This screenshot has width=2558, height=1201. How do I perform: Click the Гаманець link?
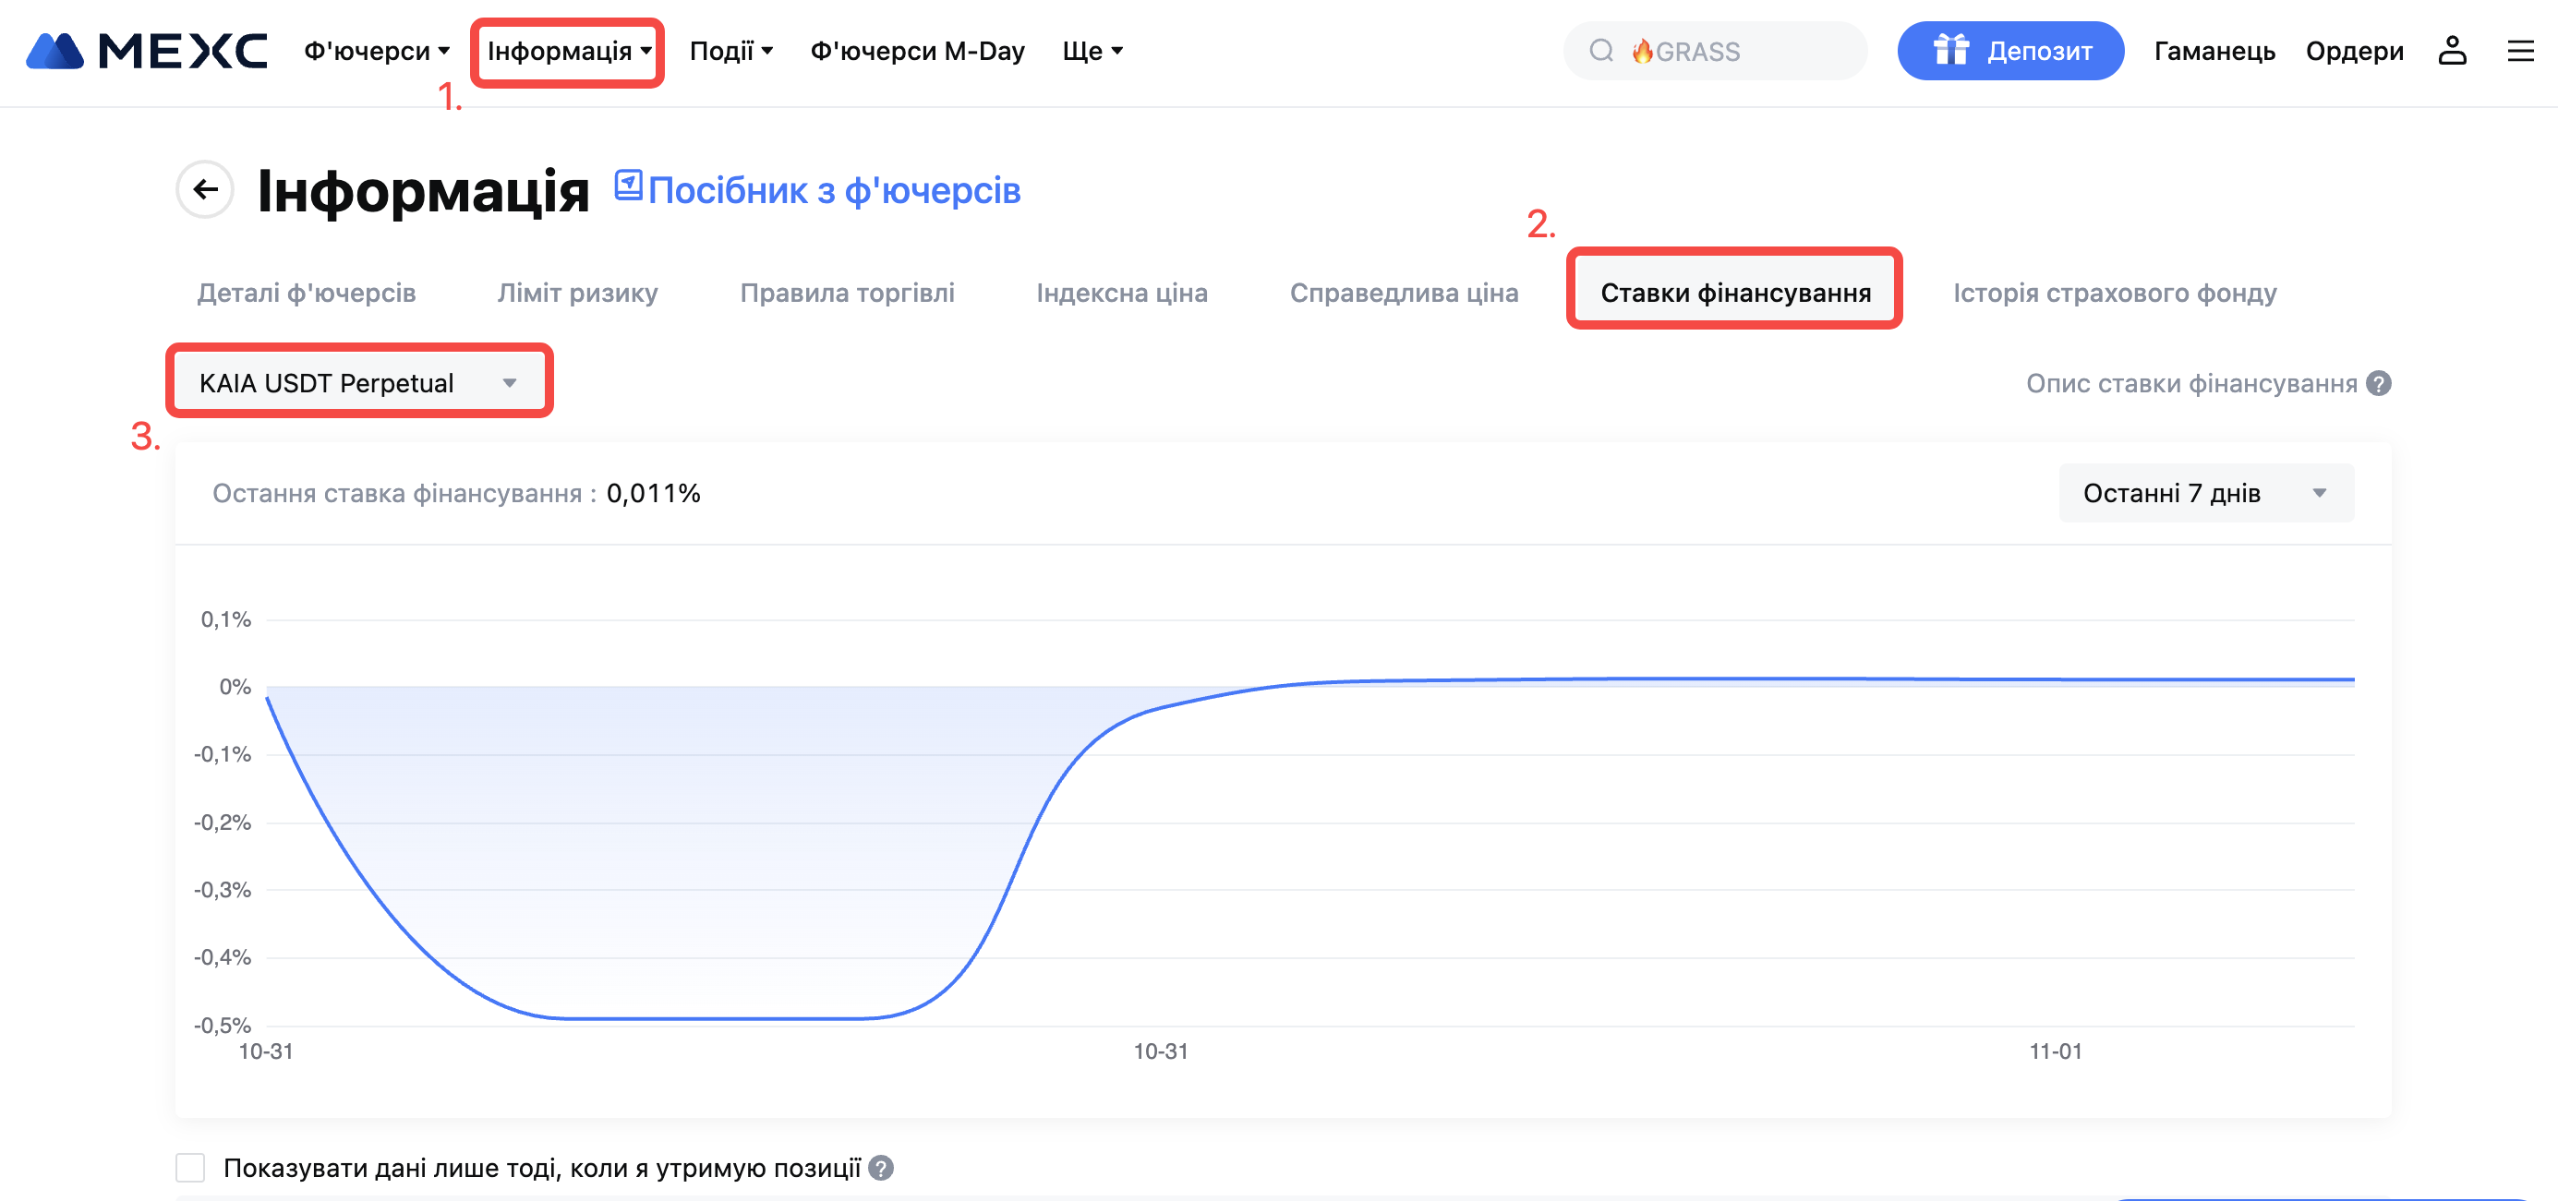[x=2214, y=51]
